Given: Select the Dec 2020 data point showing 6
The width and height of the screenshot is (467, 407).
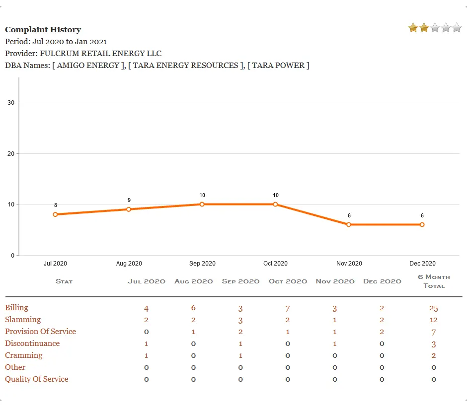Looking at the screenshot, I should (x=422, y=224).
